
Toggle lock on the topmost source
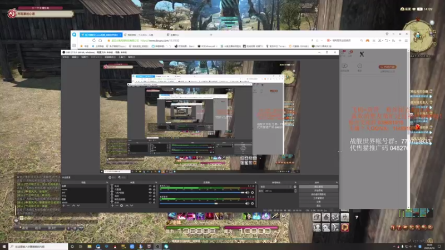coord(154,186)
